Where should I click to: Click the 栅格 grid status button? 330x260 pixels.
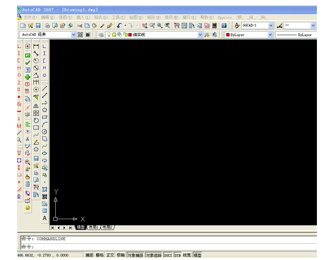100,255
